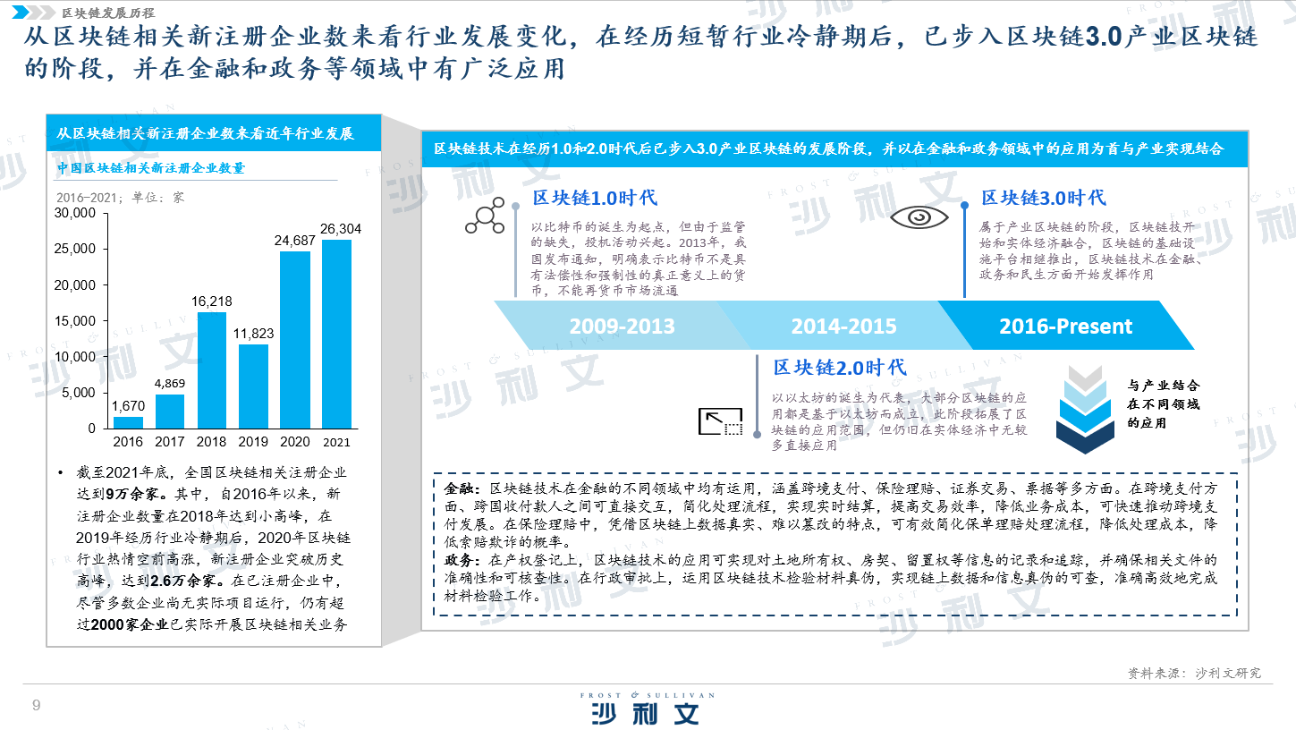The width and height of the screenshot is (1296, 730).
Task: Click the x-axis label 2021
Action: click(x=336, y=442)
